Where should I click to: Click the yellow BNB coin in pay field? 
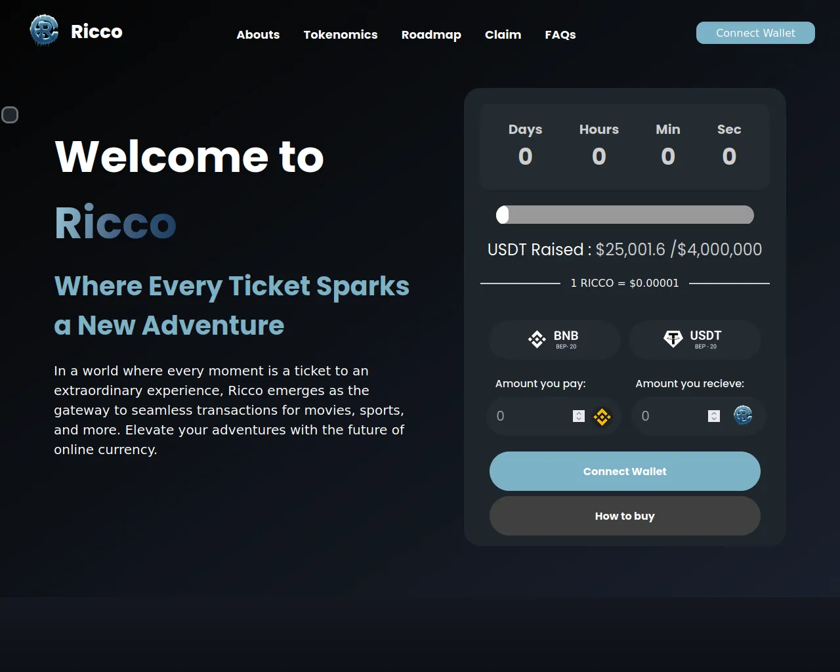[602, 417]
